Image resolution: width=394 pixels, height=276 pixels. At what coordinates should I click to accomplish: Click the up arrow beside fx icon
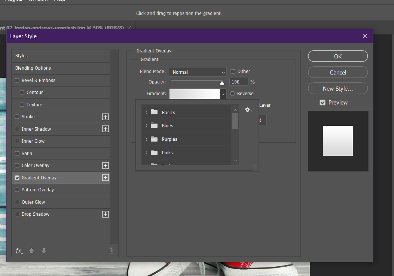(31, 251)
